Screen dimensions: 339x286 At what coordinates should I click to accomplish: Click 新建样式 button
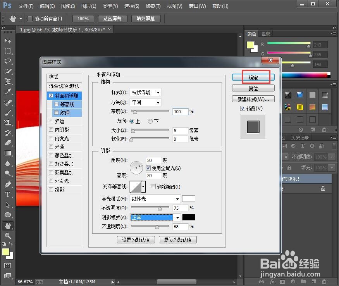coord(253,99)
